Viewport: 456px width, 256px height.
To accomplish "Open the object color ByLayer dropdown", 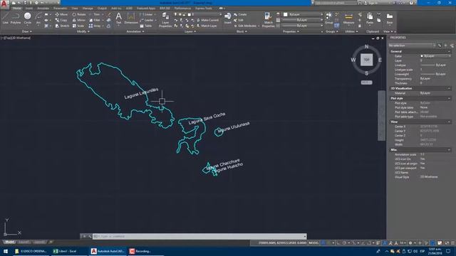I will tap(303, 14).
